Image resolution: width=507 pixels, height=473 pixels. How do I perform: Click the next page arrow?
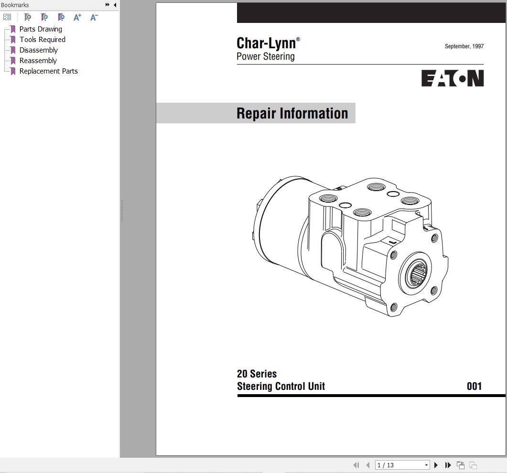click(x=436, y=465)
